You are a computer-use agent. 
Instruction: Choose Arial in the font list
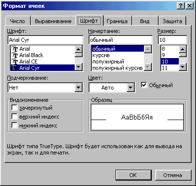pos(43,49)
